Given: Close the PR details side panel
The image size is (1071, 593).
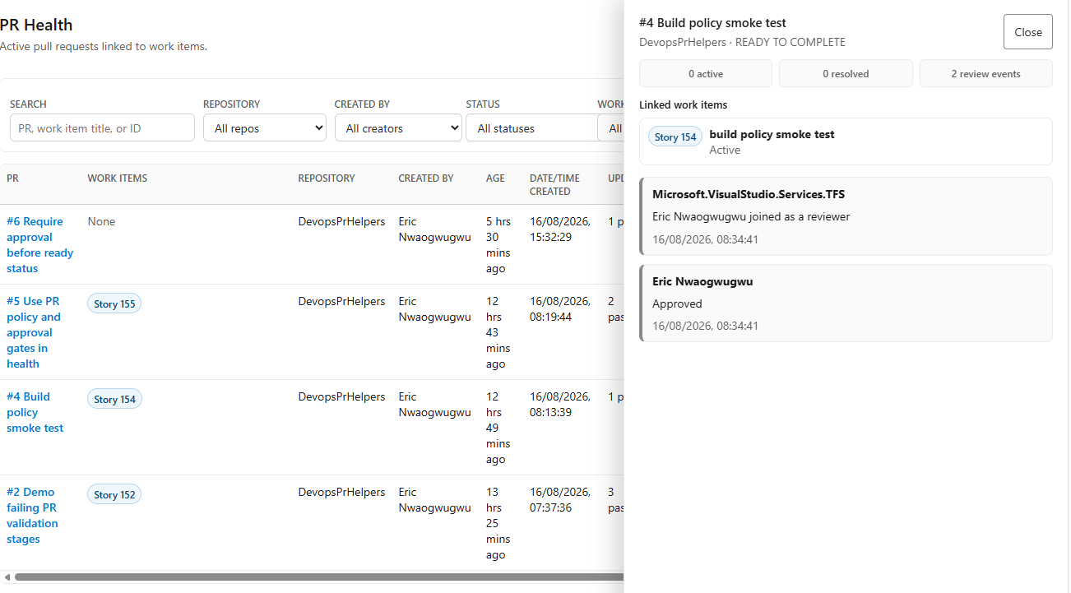Looking at the screenshot, I should point(1027,32).
